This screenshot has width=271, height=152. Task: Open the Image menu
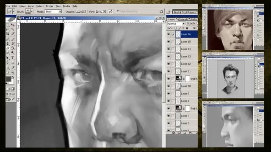22,6
